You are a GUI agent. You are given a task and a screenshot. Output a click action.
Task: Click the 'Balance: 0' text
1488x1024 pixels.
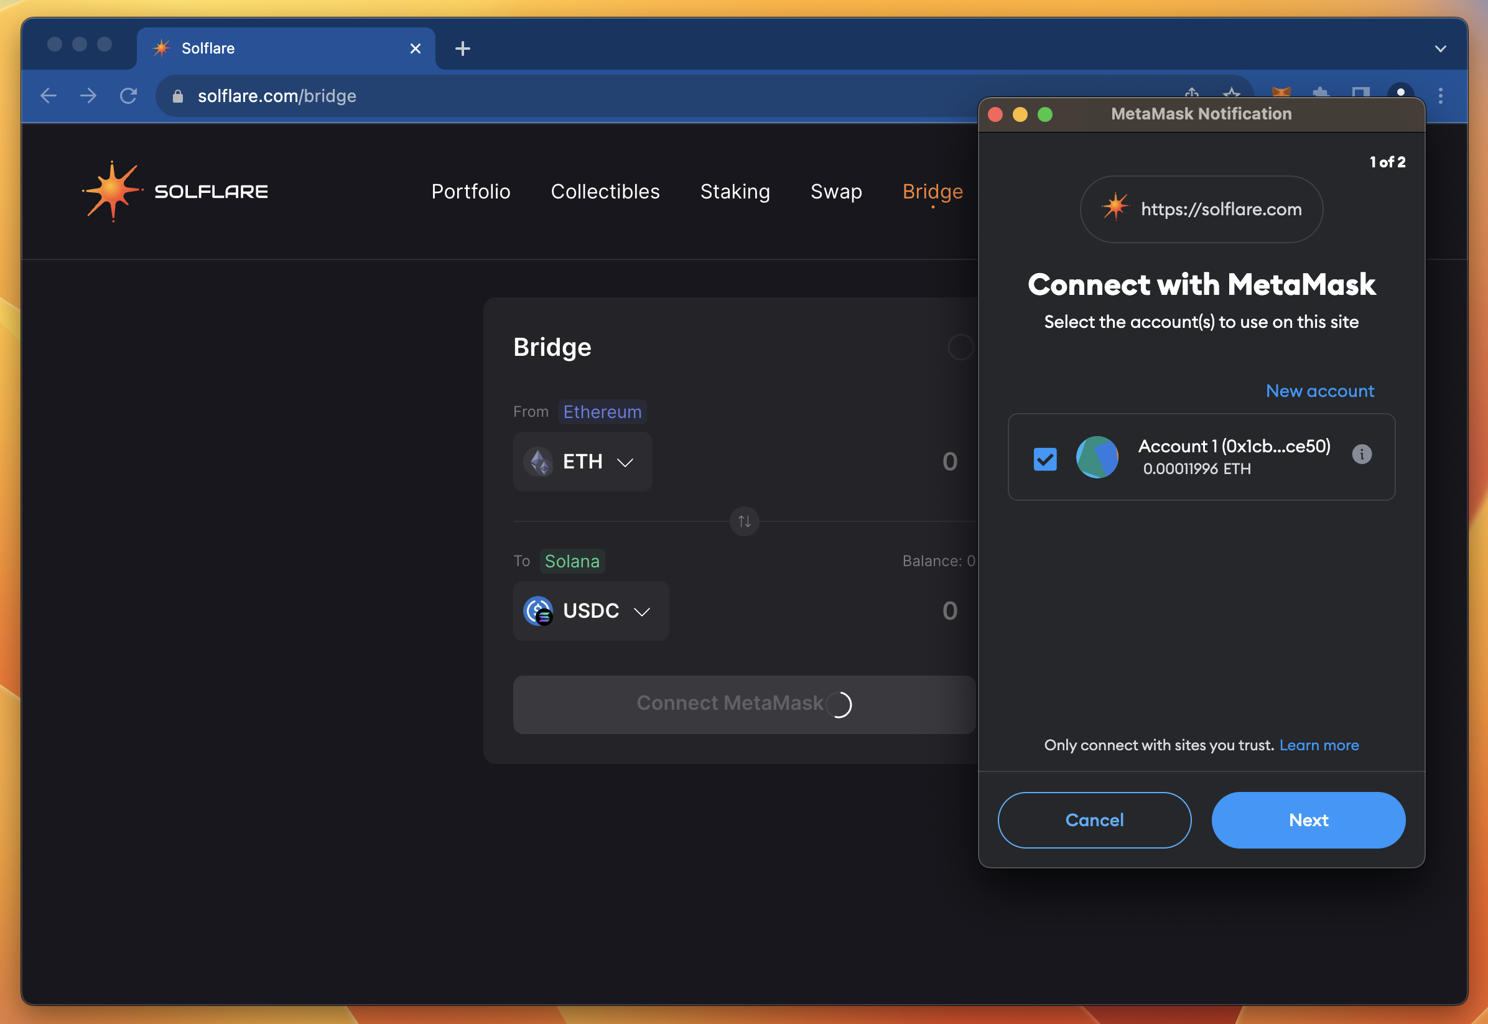click(x=938, y=561)
